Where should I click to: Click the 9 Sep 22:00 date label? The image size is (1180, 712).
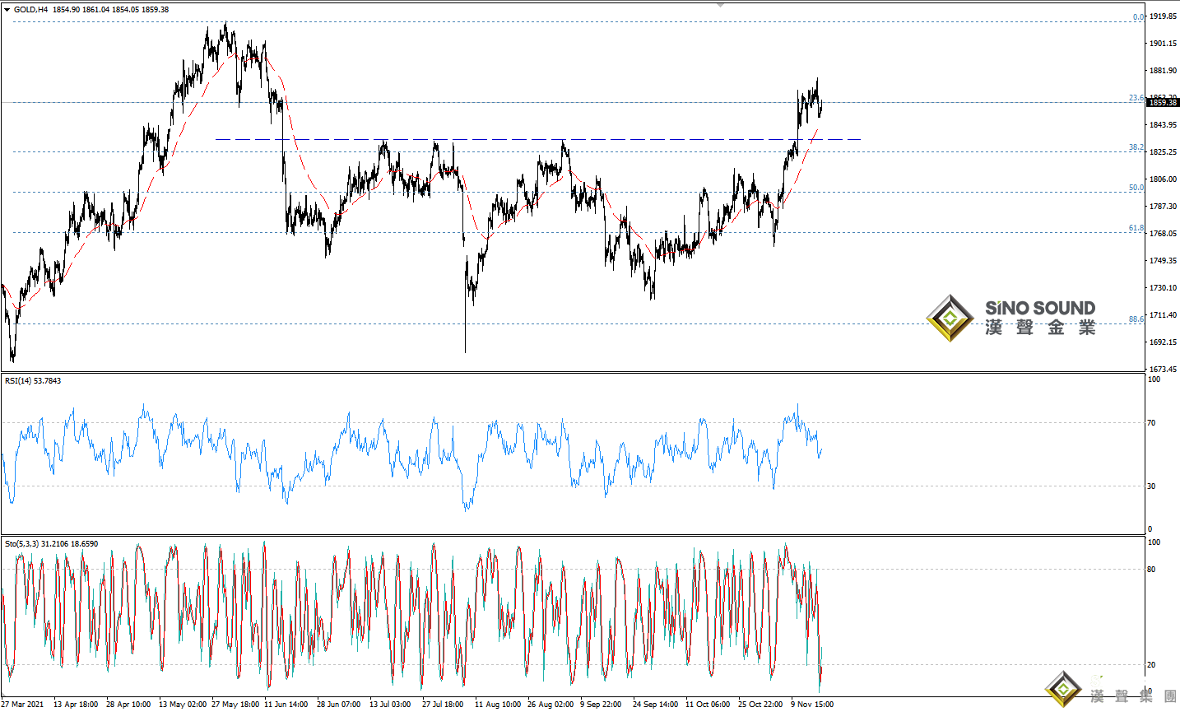601,705
